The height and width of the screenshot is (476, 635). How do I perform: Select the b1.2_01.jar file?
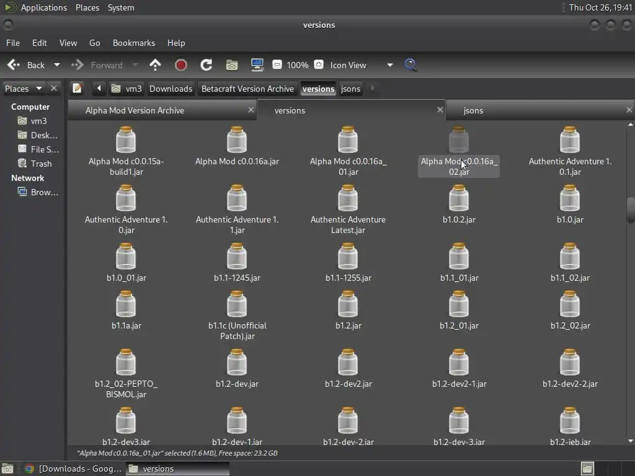coord(459,310)
